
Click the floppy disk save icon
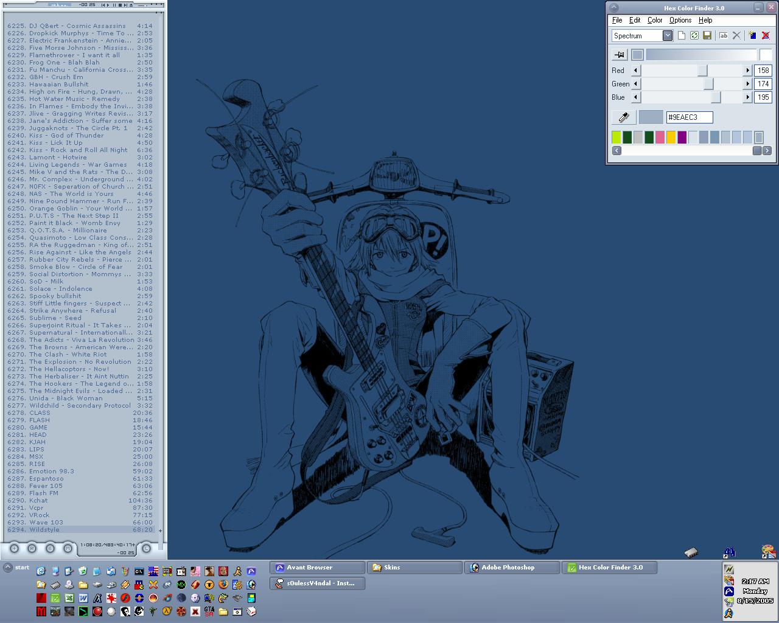(707, 35)
